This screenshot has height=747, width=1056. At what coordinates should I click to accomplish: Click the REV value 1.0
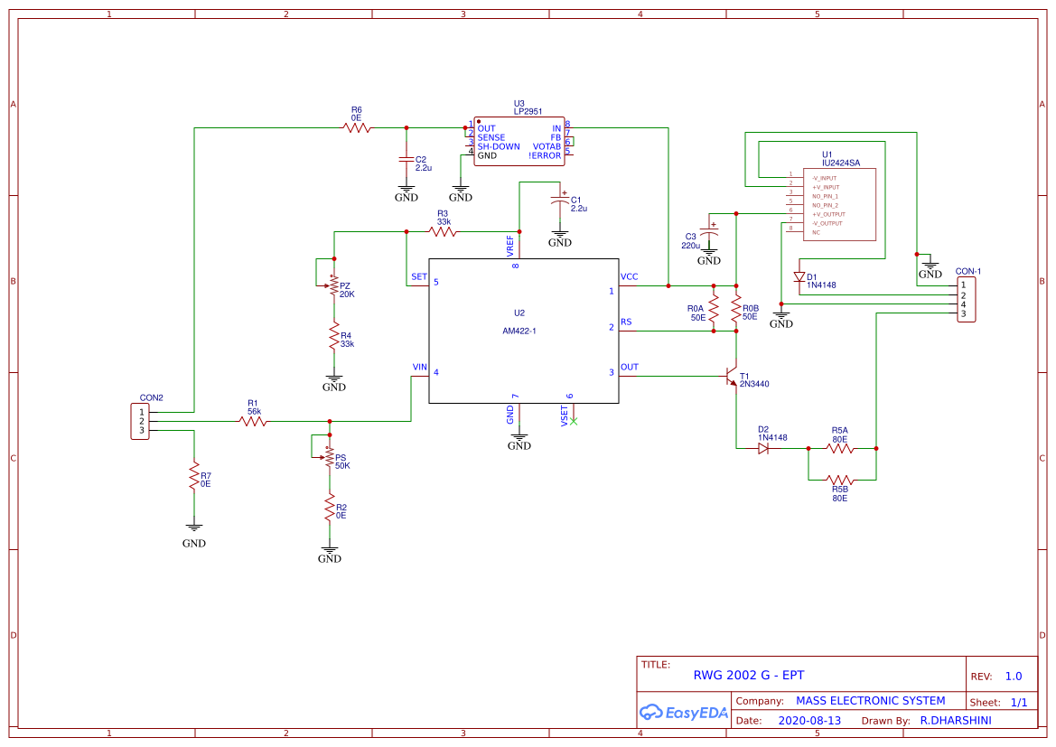[1014, 677]
